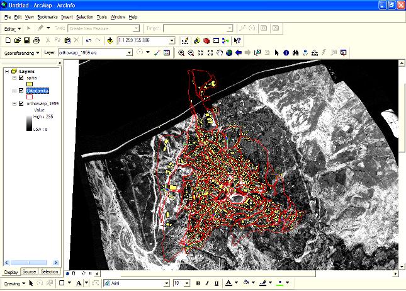The height and width of the screenshot is (291, 406).
Task: Open the Editor dropdown menu
Action: 13,29
